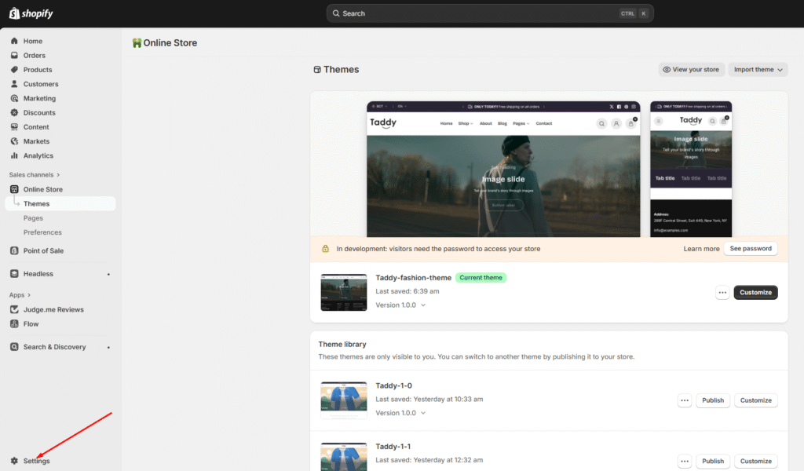Viewport: 804px width, 471px height.
Task: Open Pages under Online Store
Action: point(33,217)
